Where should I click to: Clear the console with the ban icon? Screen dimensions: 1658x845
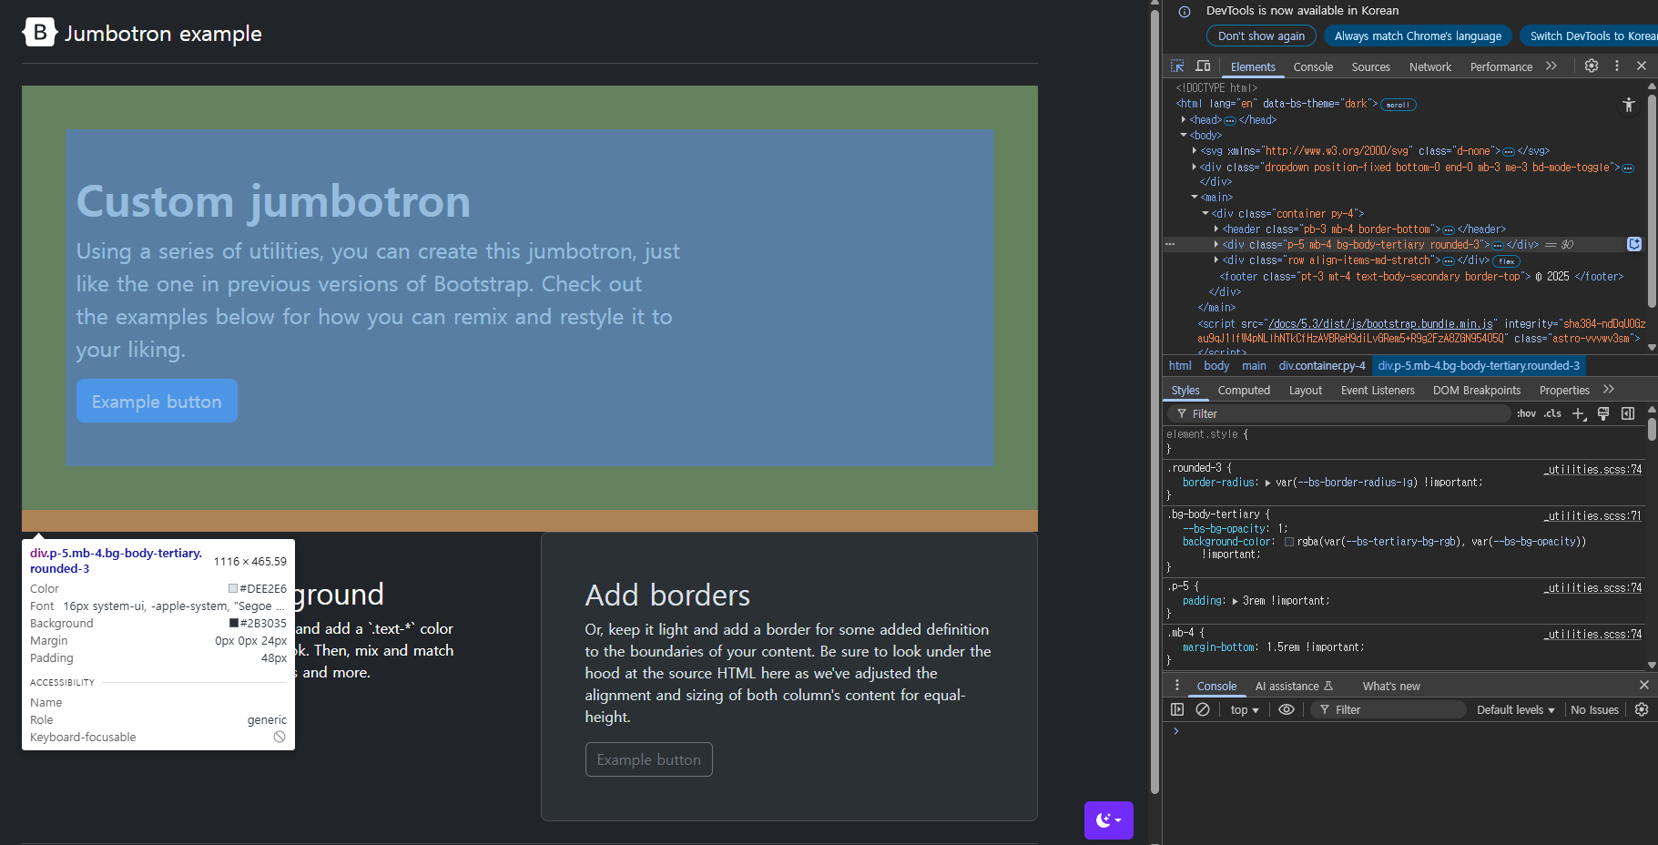pos(1203,709)
